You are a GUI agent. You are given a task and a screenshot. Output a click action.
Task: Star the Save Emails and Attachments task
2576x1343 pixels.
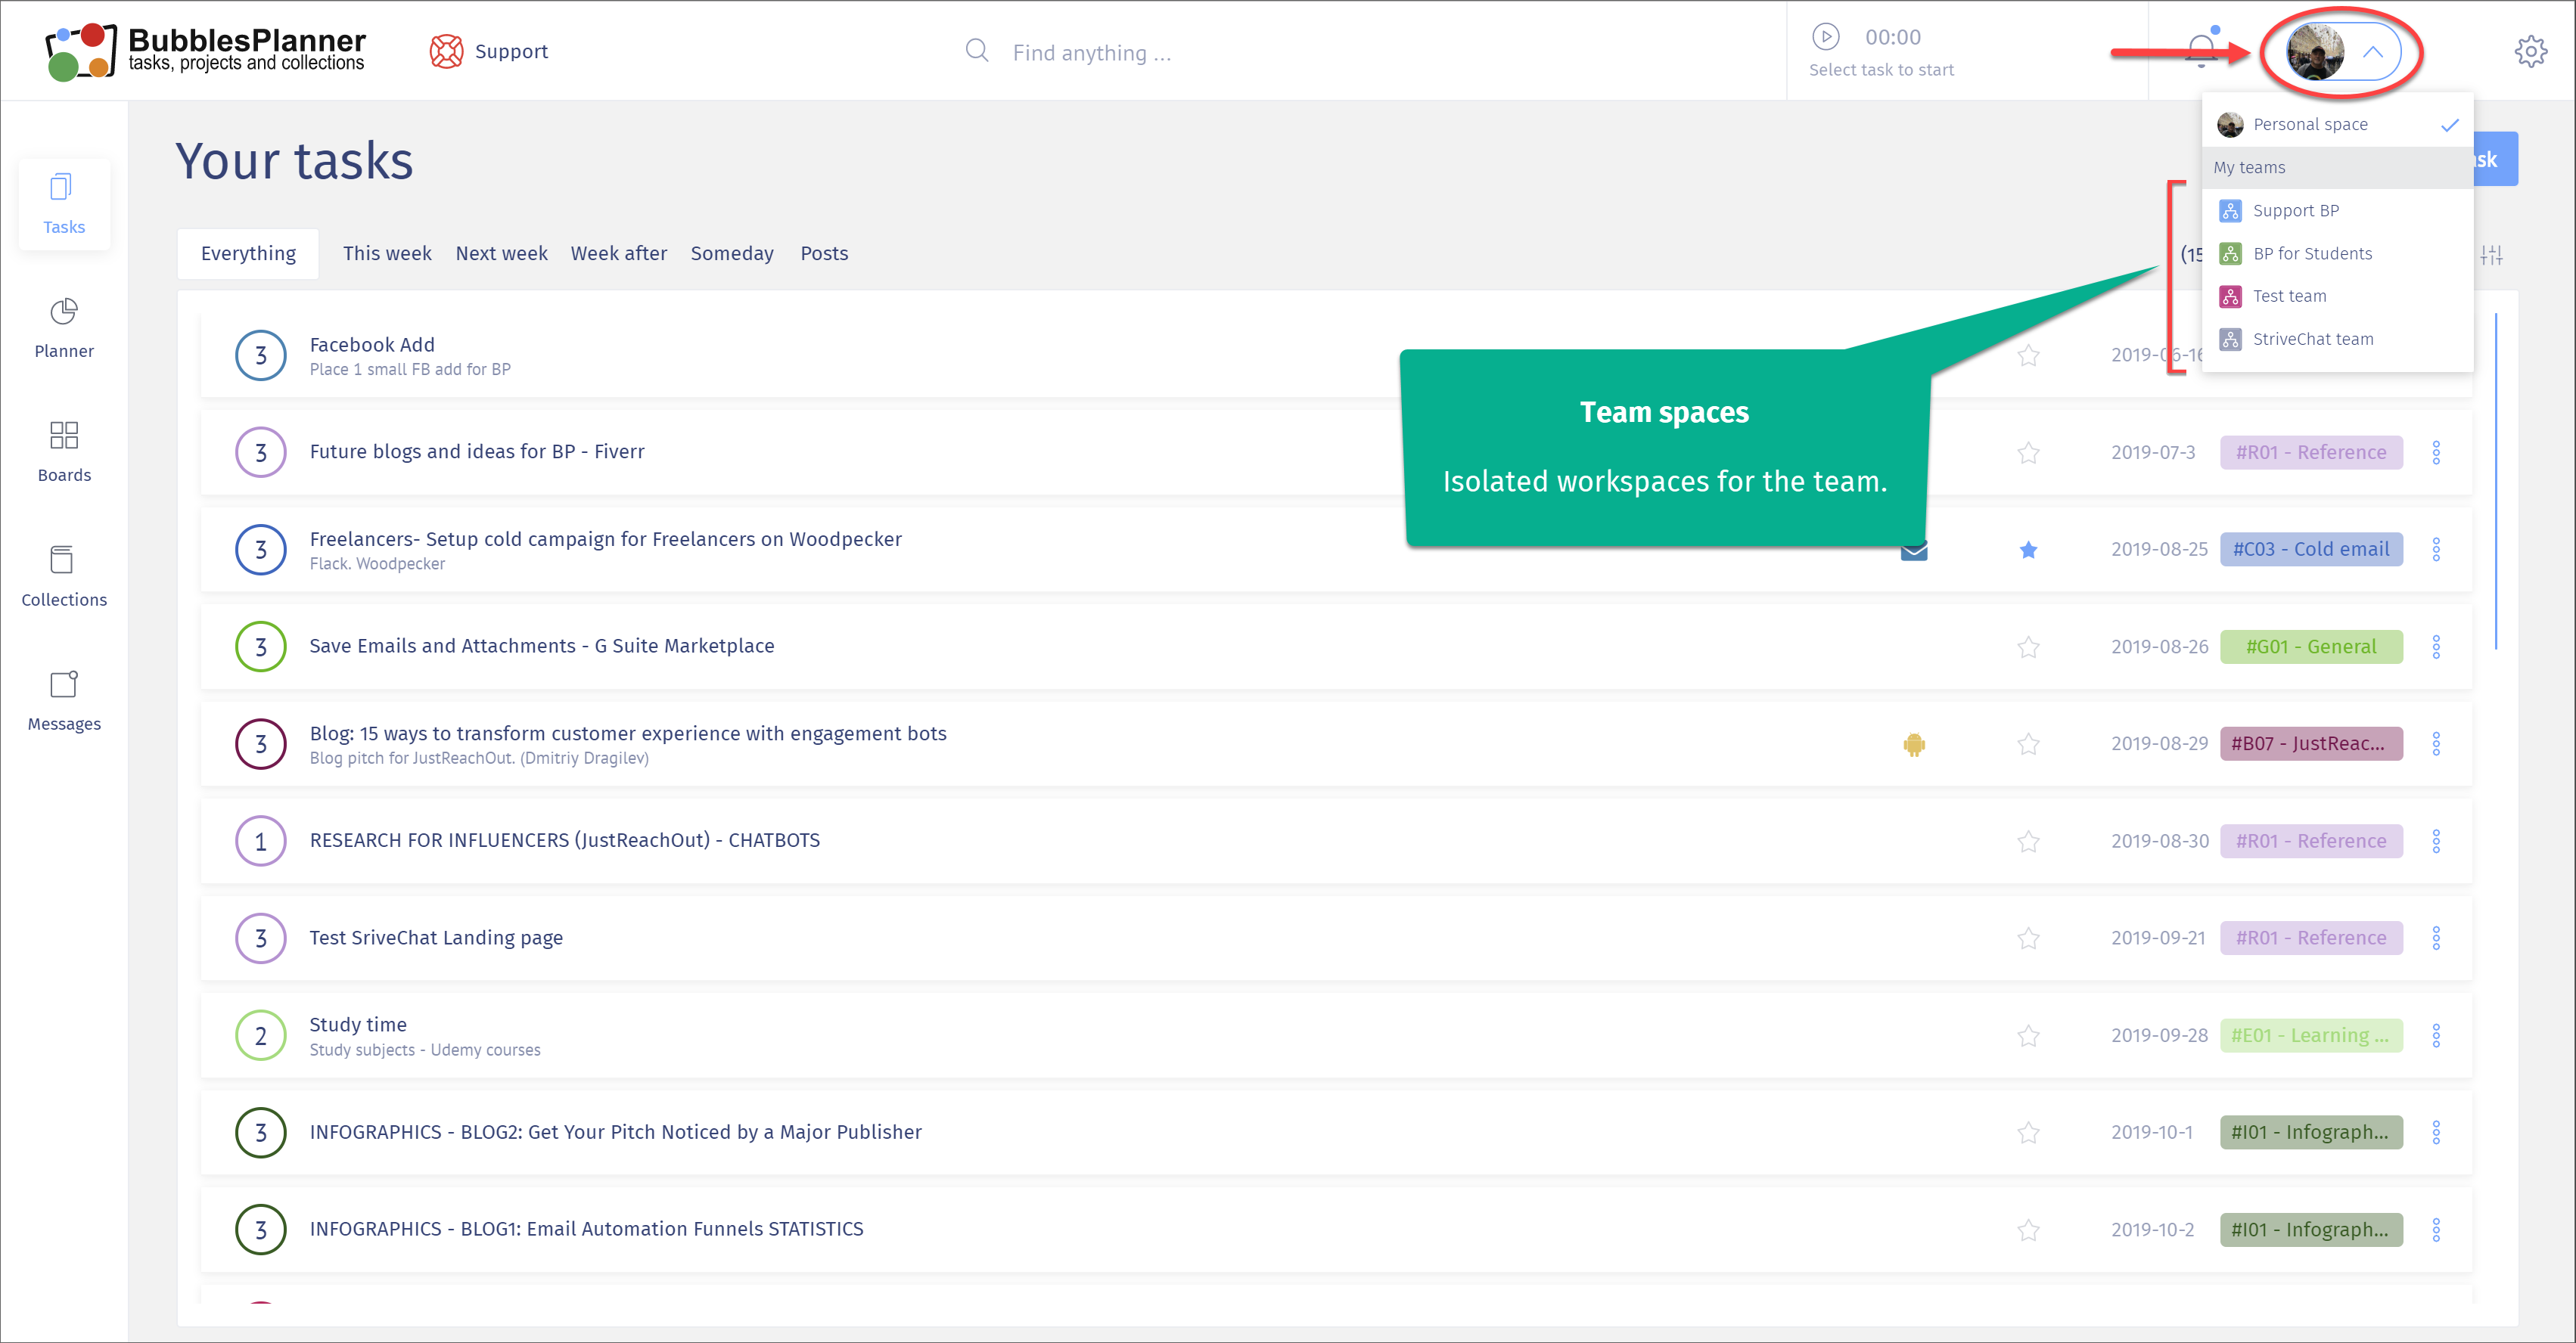(x=2028, y=647)
